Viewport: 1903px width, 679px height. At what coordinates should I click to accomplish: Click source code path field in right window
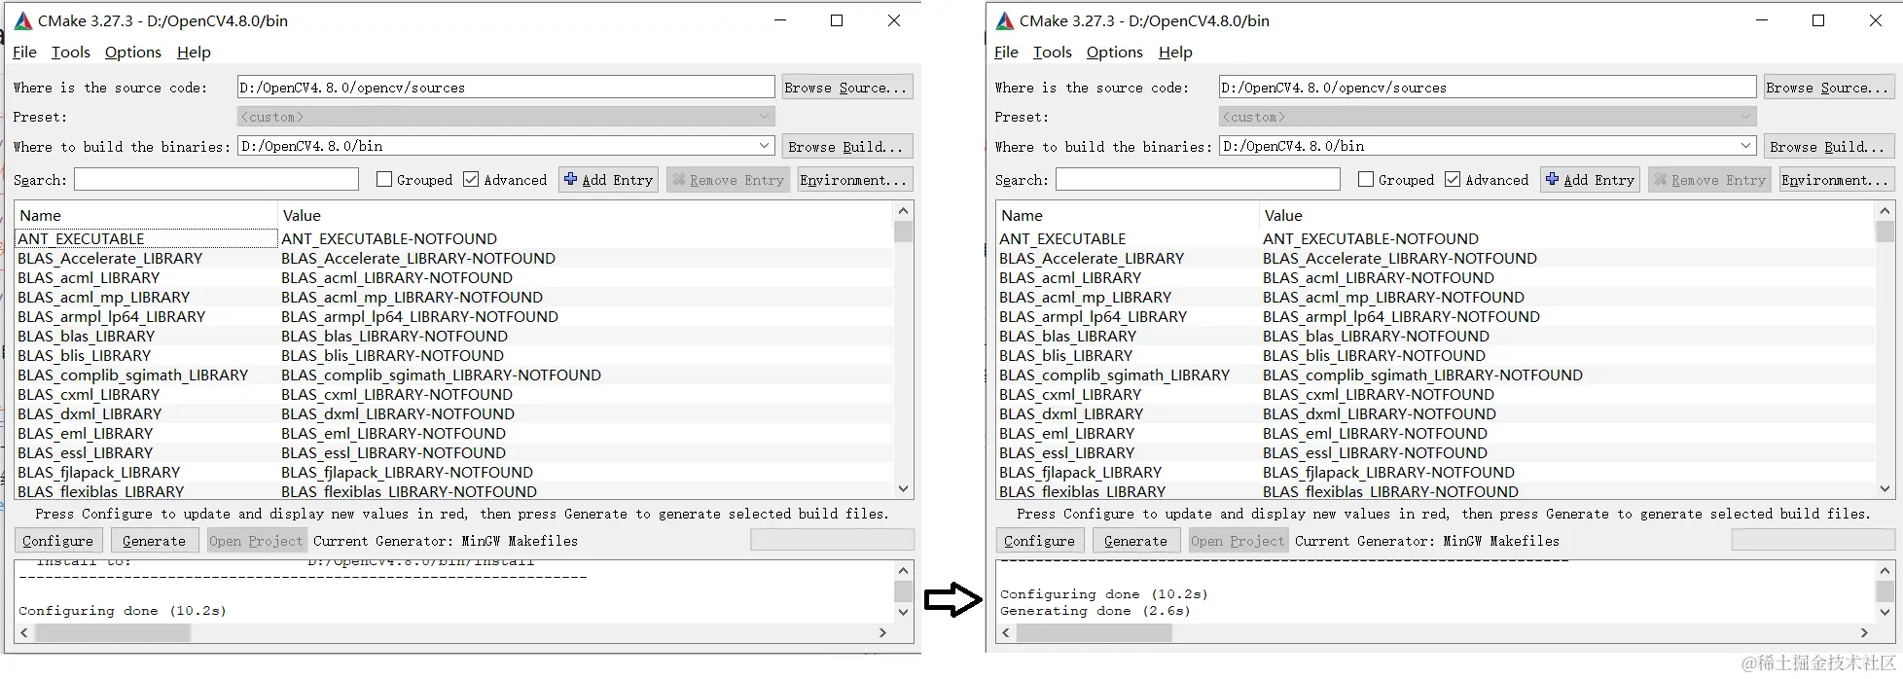(1488, 88)
